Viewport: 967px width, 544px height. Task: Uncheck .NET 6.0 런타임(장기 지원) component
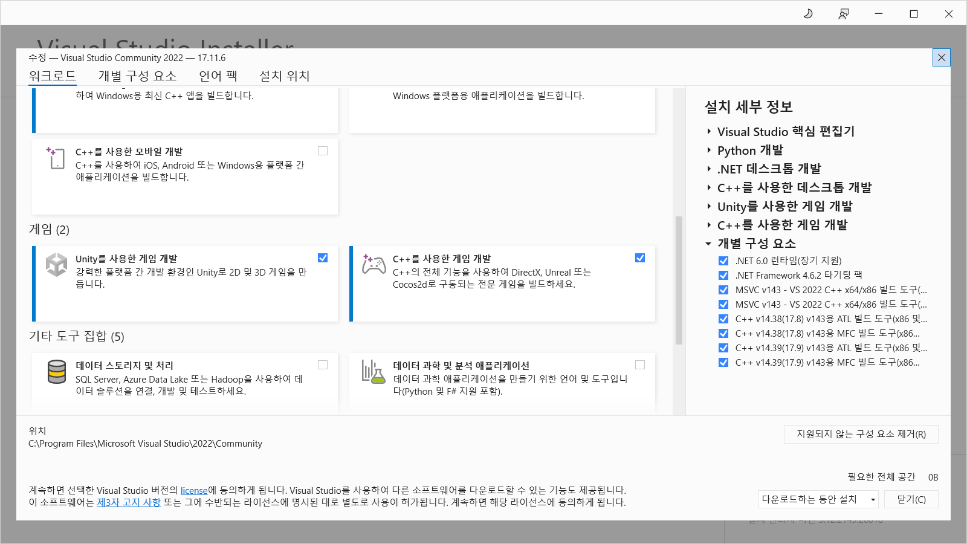[723, 261]
